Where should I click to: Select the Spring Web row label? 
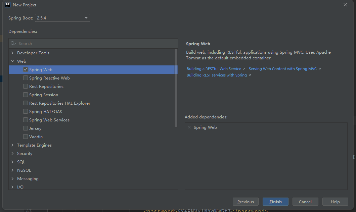click(x=41, y=70)
